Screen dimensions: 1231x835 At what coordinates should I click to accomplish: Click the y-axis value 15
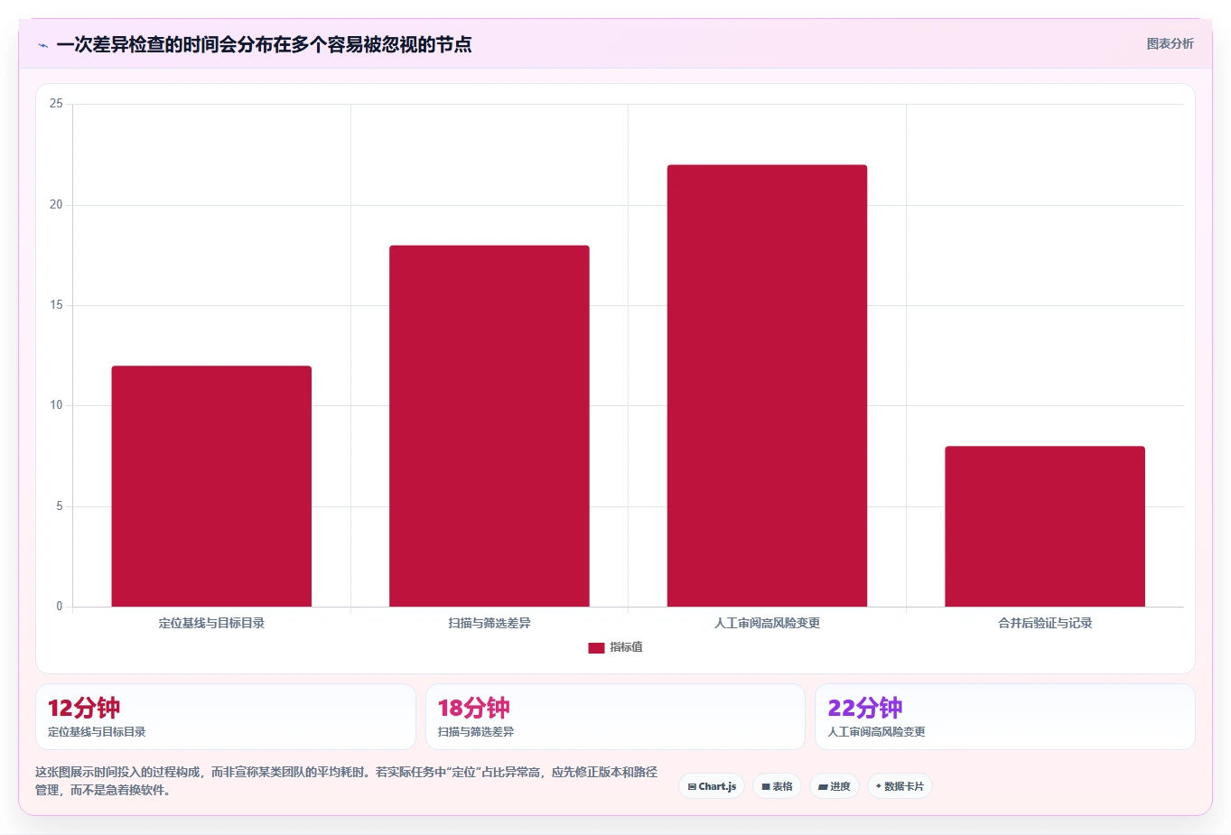point(56,305)
